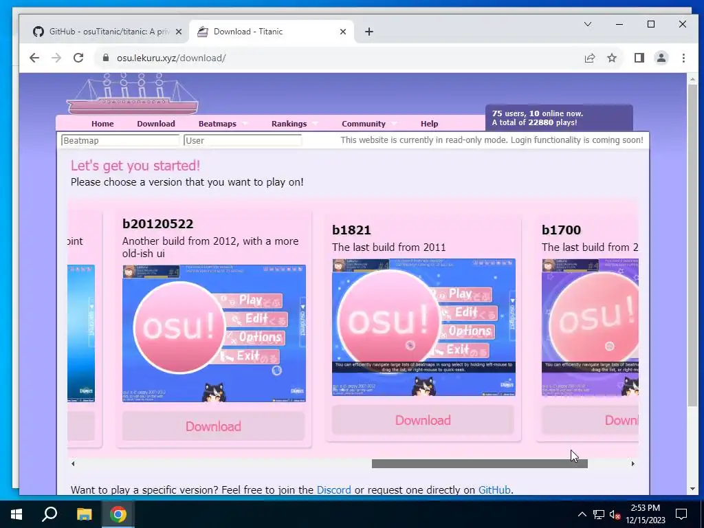Open Windows search from the taskbar
704x528 pixels.
point(49,514)
